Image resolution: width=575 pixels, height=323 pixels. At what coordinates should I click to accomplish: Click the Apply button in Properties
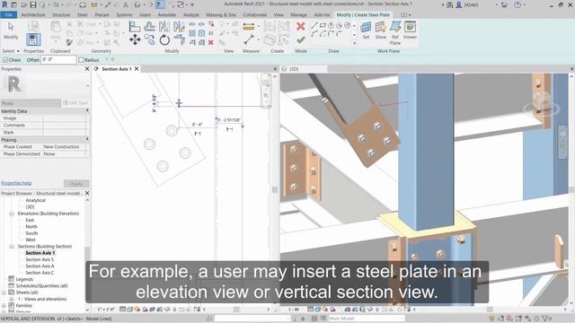coord(76,183)
